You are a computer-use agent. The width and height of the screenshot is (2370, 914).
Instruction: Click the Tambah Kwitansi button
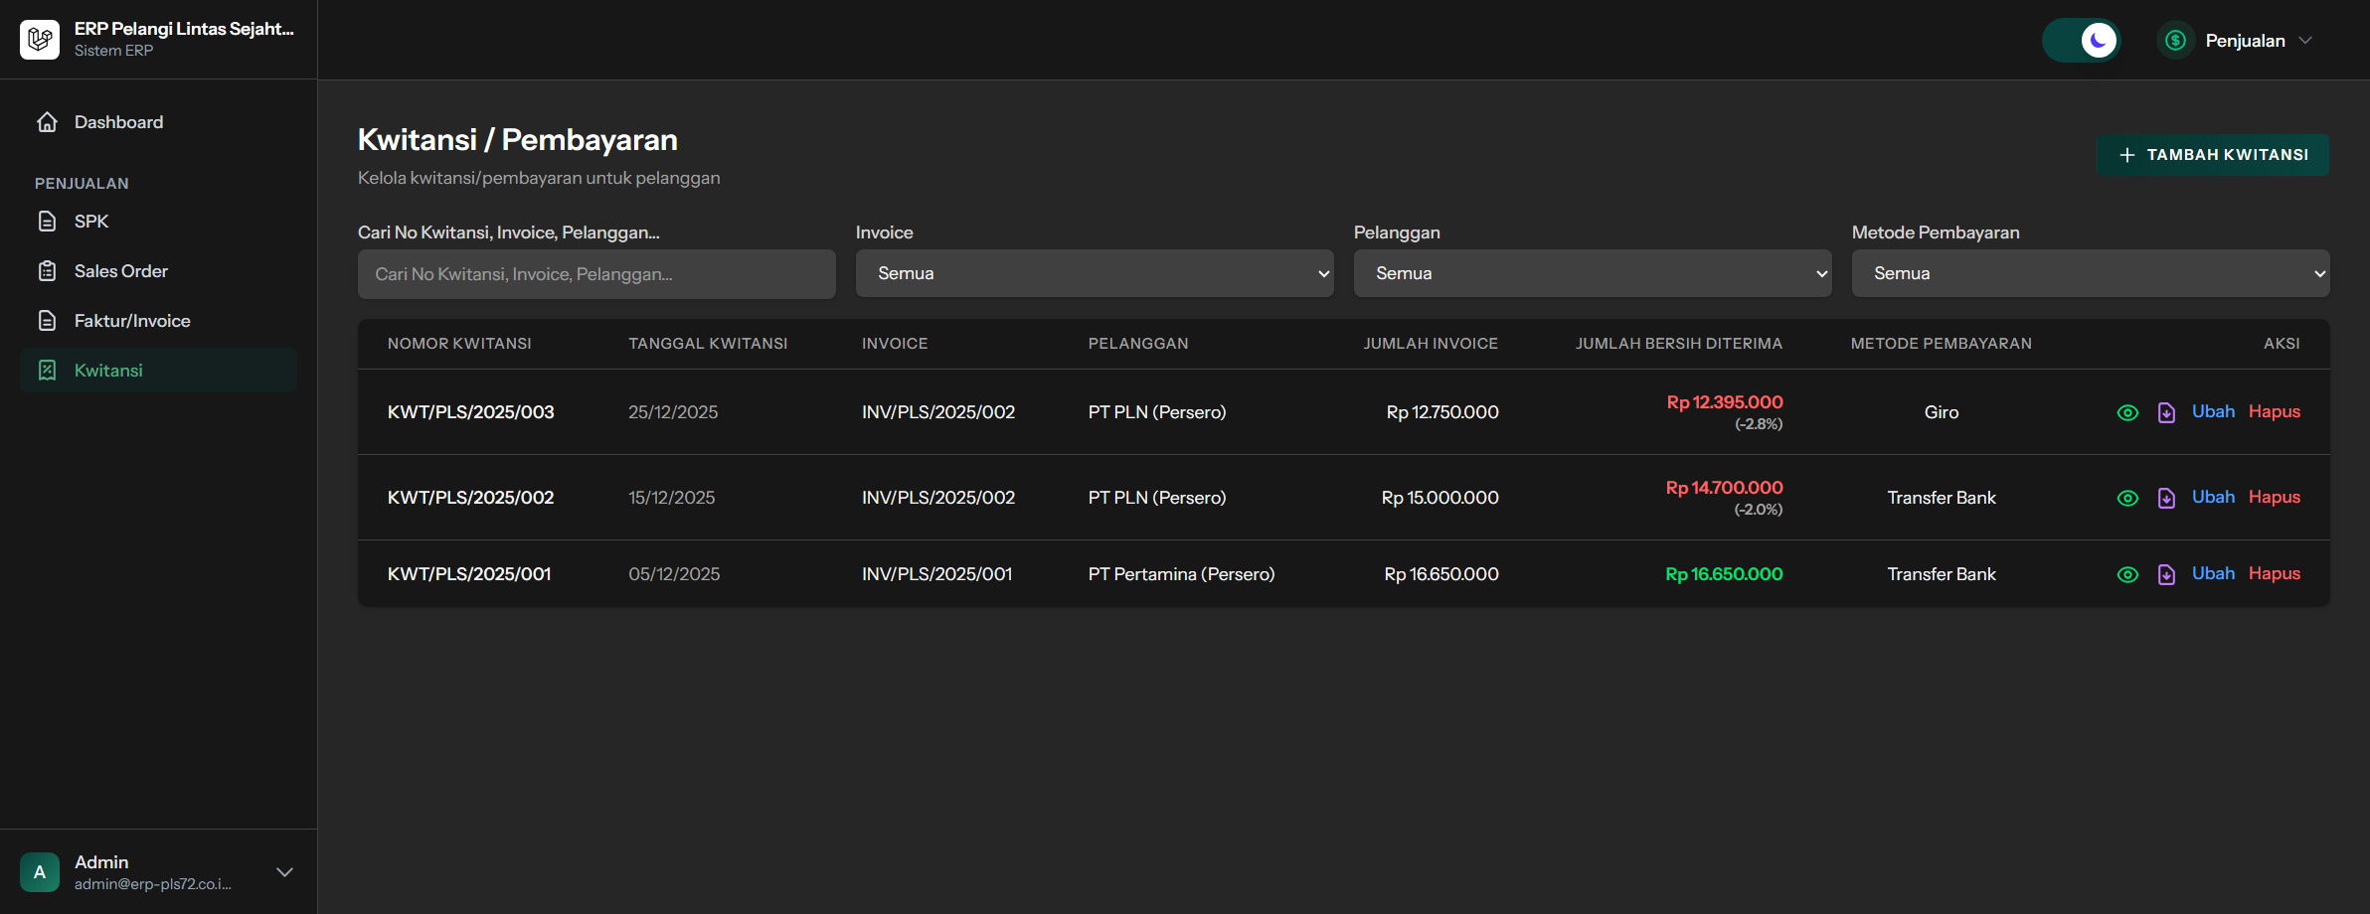(2212, 155)
